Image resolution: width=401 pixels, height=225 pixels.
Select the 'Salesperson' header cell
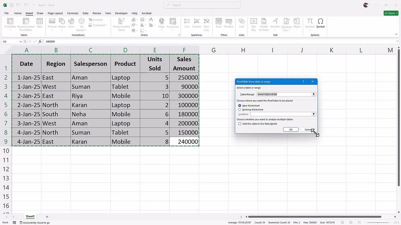[91, 64]
